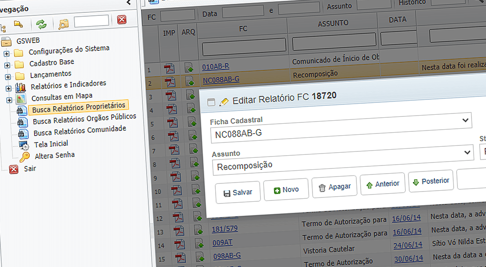486x267 pixels.
Task: Click the FC filter input field
Action: [x=178, y=16]
